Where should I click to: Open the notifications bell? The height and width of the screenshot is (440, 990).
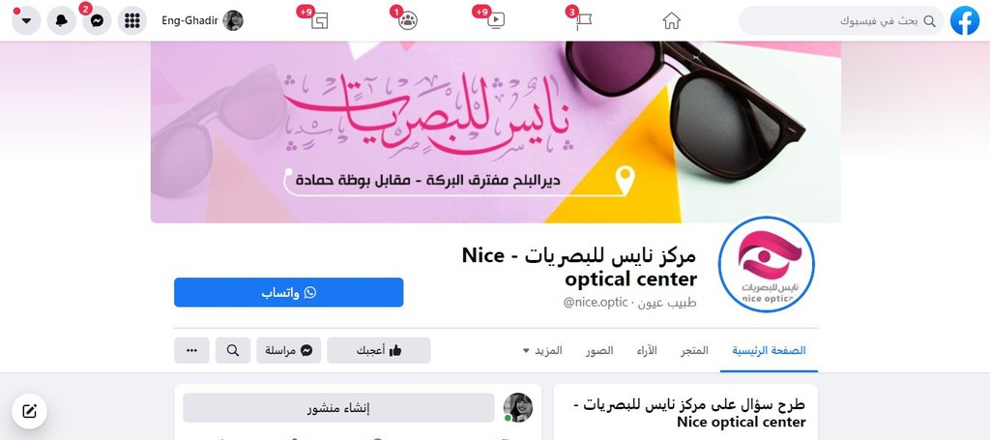[61, 21]
